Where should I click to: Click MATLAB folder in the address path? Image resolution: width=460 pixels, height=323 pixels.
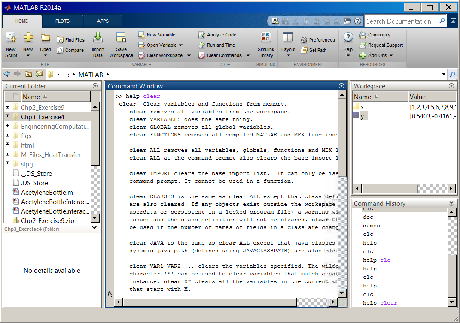[x=91, y=75]
